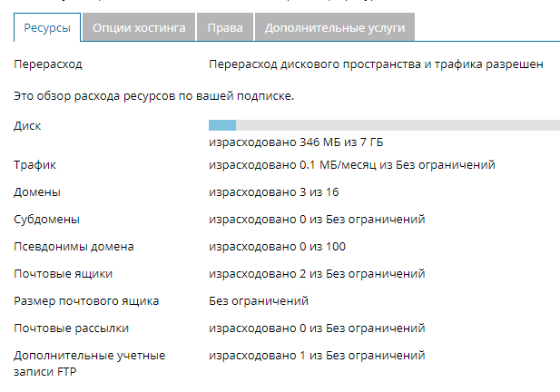Click the overuse allowed status text
Screen dimensions: 560x392
(x=376, y=64)
